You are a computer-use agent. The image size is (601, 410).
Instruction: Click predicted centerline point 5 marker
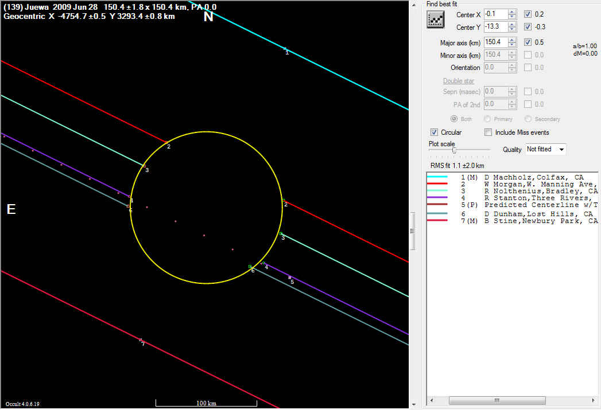[289, 278]
